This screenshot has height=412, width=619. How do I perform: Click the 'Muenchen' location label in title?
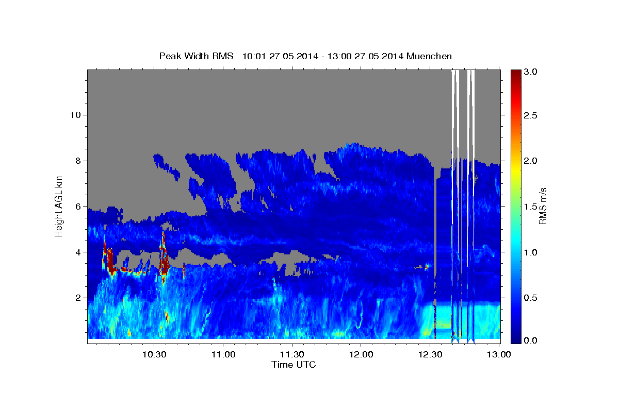click(x=429, y=56)
